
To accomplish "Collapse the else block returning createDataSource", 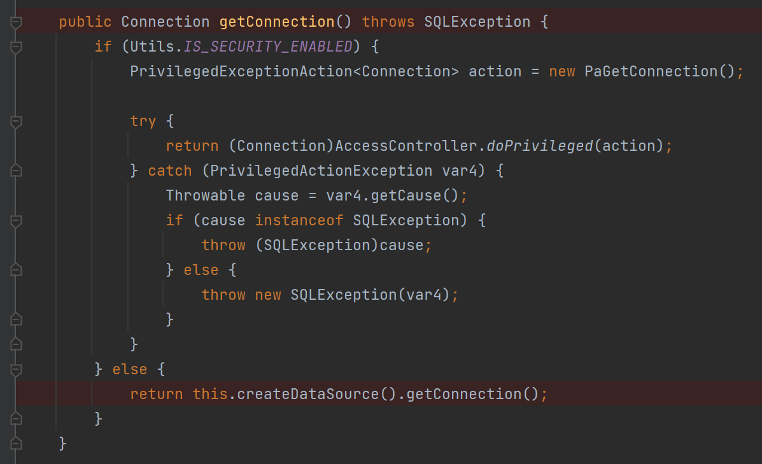I will click(x=17, y=369).
